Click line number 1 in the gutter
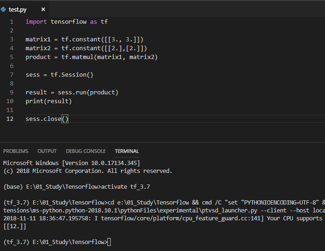The height and width of the screenshot is (251, 325). click(12, 22)
